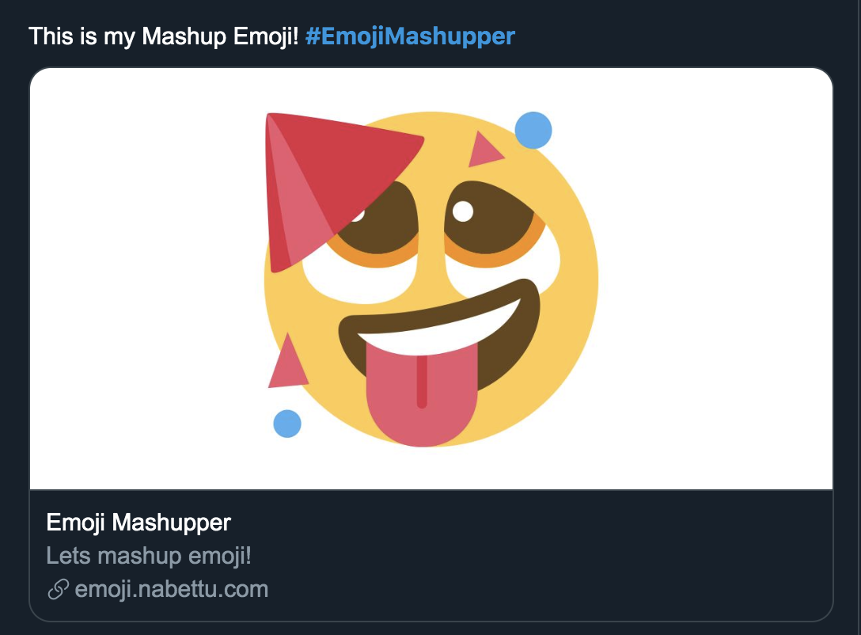Click the blue confetti dot bottom left
This screenshot has width=861, height=635.
pyautogui.click(x=286, y=423)
